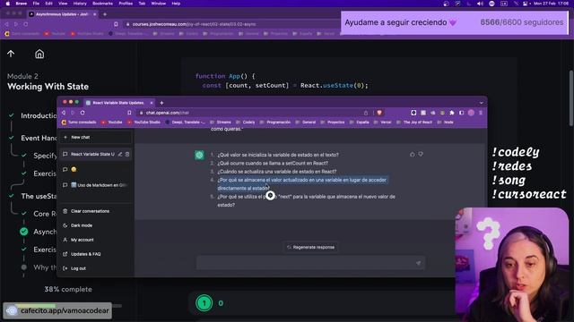Open the Streams bookmark folder
The width and height of the screenshot is (574, 322).
[221, 123]
